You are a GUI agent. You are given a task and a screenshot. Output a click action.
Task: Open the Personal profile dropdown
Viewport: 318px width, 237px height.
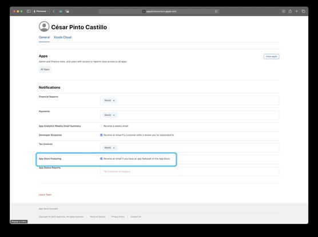pos(41,11)
